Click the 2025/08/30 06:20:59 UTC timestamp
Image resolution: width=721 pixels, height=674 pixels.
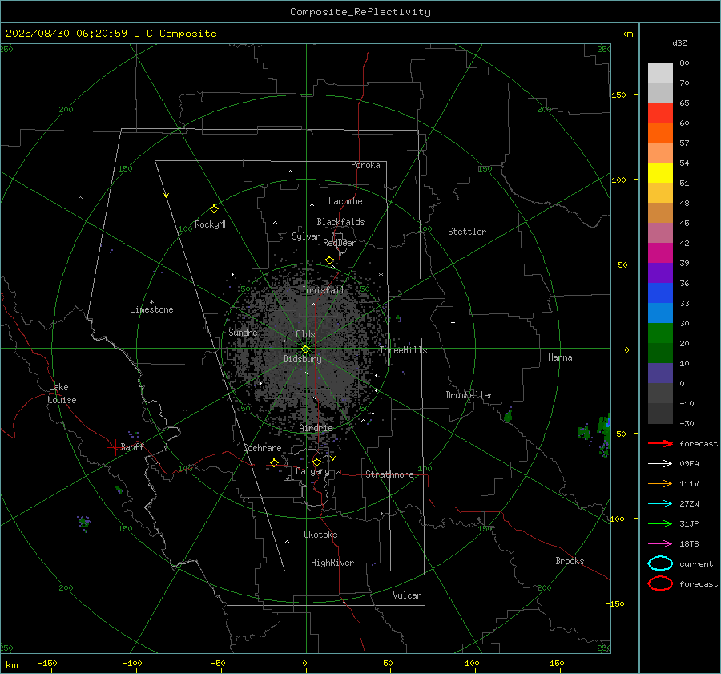[x=66, y=34]
